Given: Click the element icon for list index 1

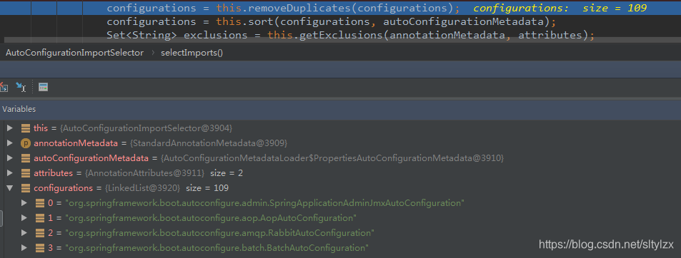Looking at the screenshot, I should point(40,218).
